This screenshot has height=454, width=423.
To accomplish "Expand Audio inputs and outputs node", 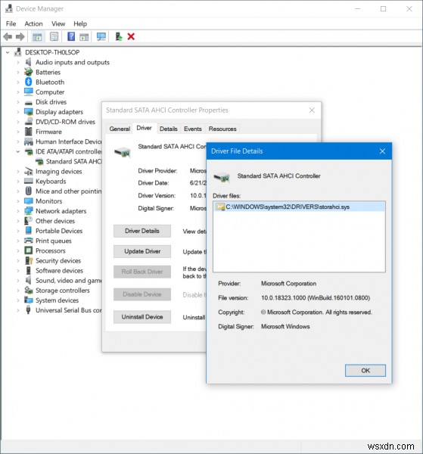I will click(x=17, y=62).
